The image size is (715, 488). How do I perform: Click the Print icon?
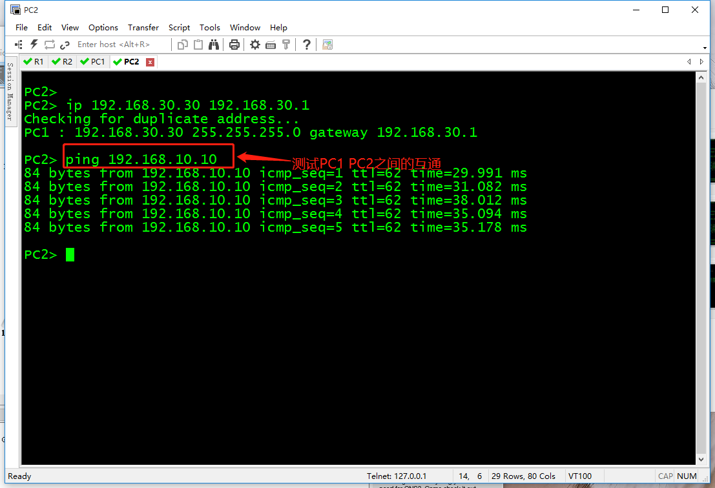234,45
